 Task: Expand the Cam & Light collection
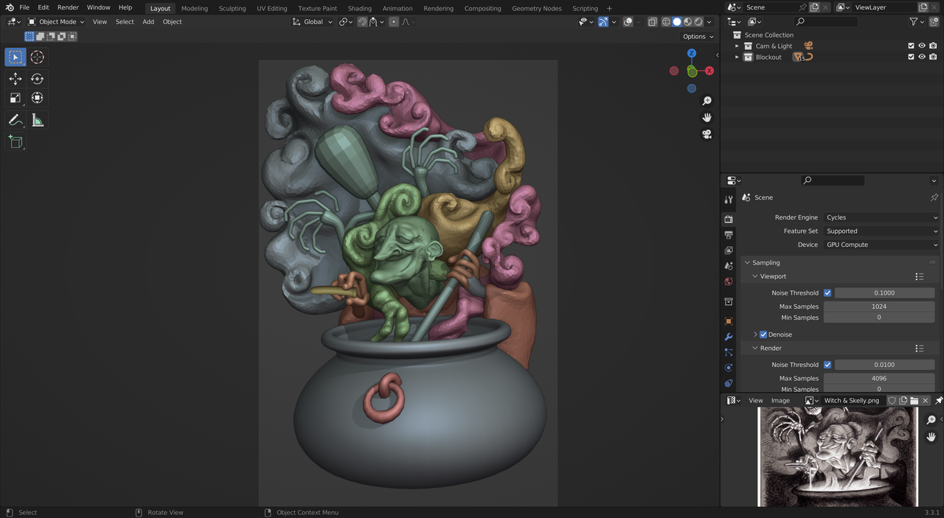737,46
